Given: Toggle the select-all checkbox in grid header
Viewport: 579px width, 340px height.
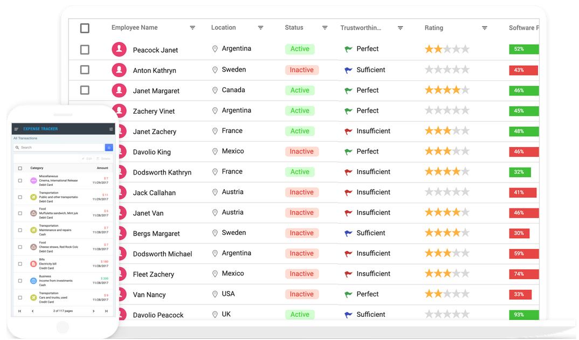Looking at the screenshot, I should click(85, 28).
